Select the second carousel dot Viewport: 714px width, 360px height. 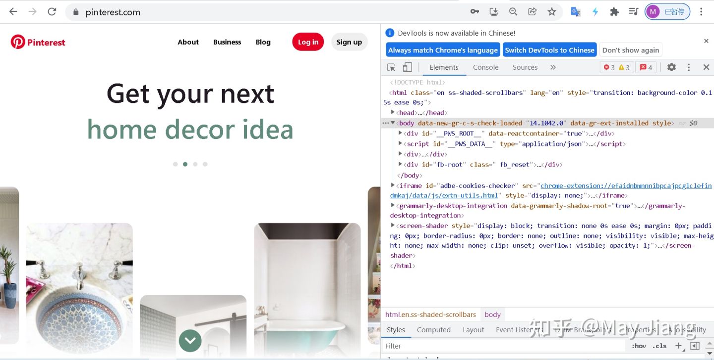185,164
